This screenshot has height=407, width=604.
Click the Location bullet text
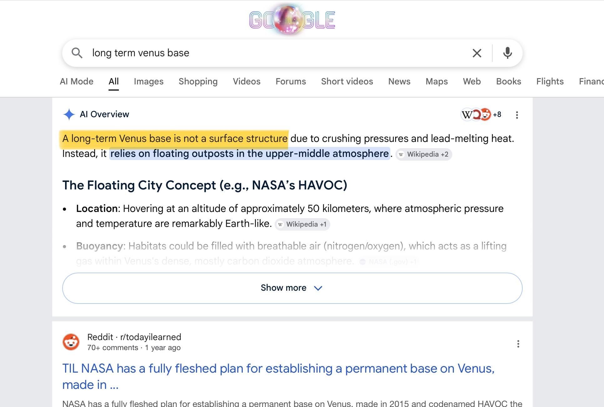click(290, 216)
